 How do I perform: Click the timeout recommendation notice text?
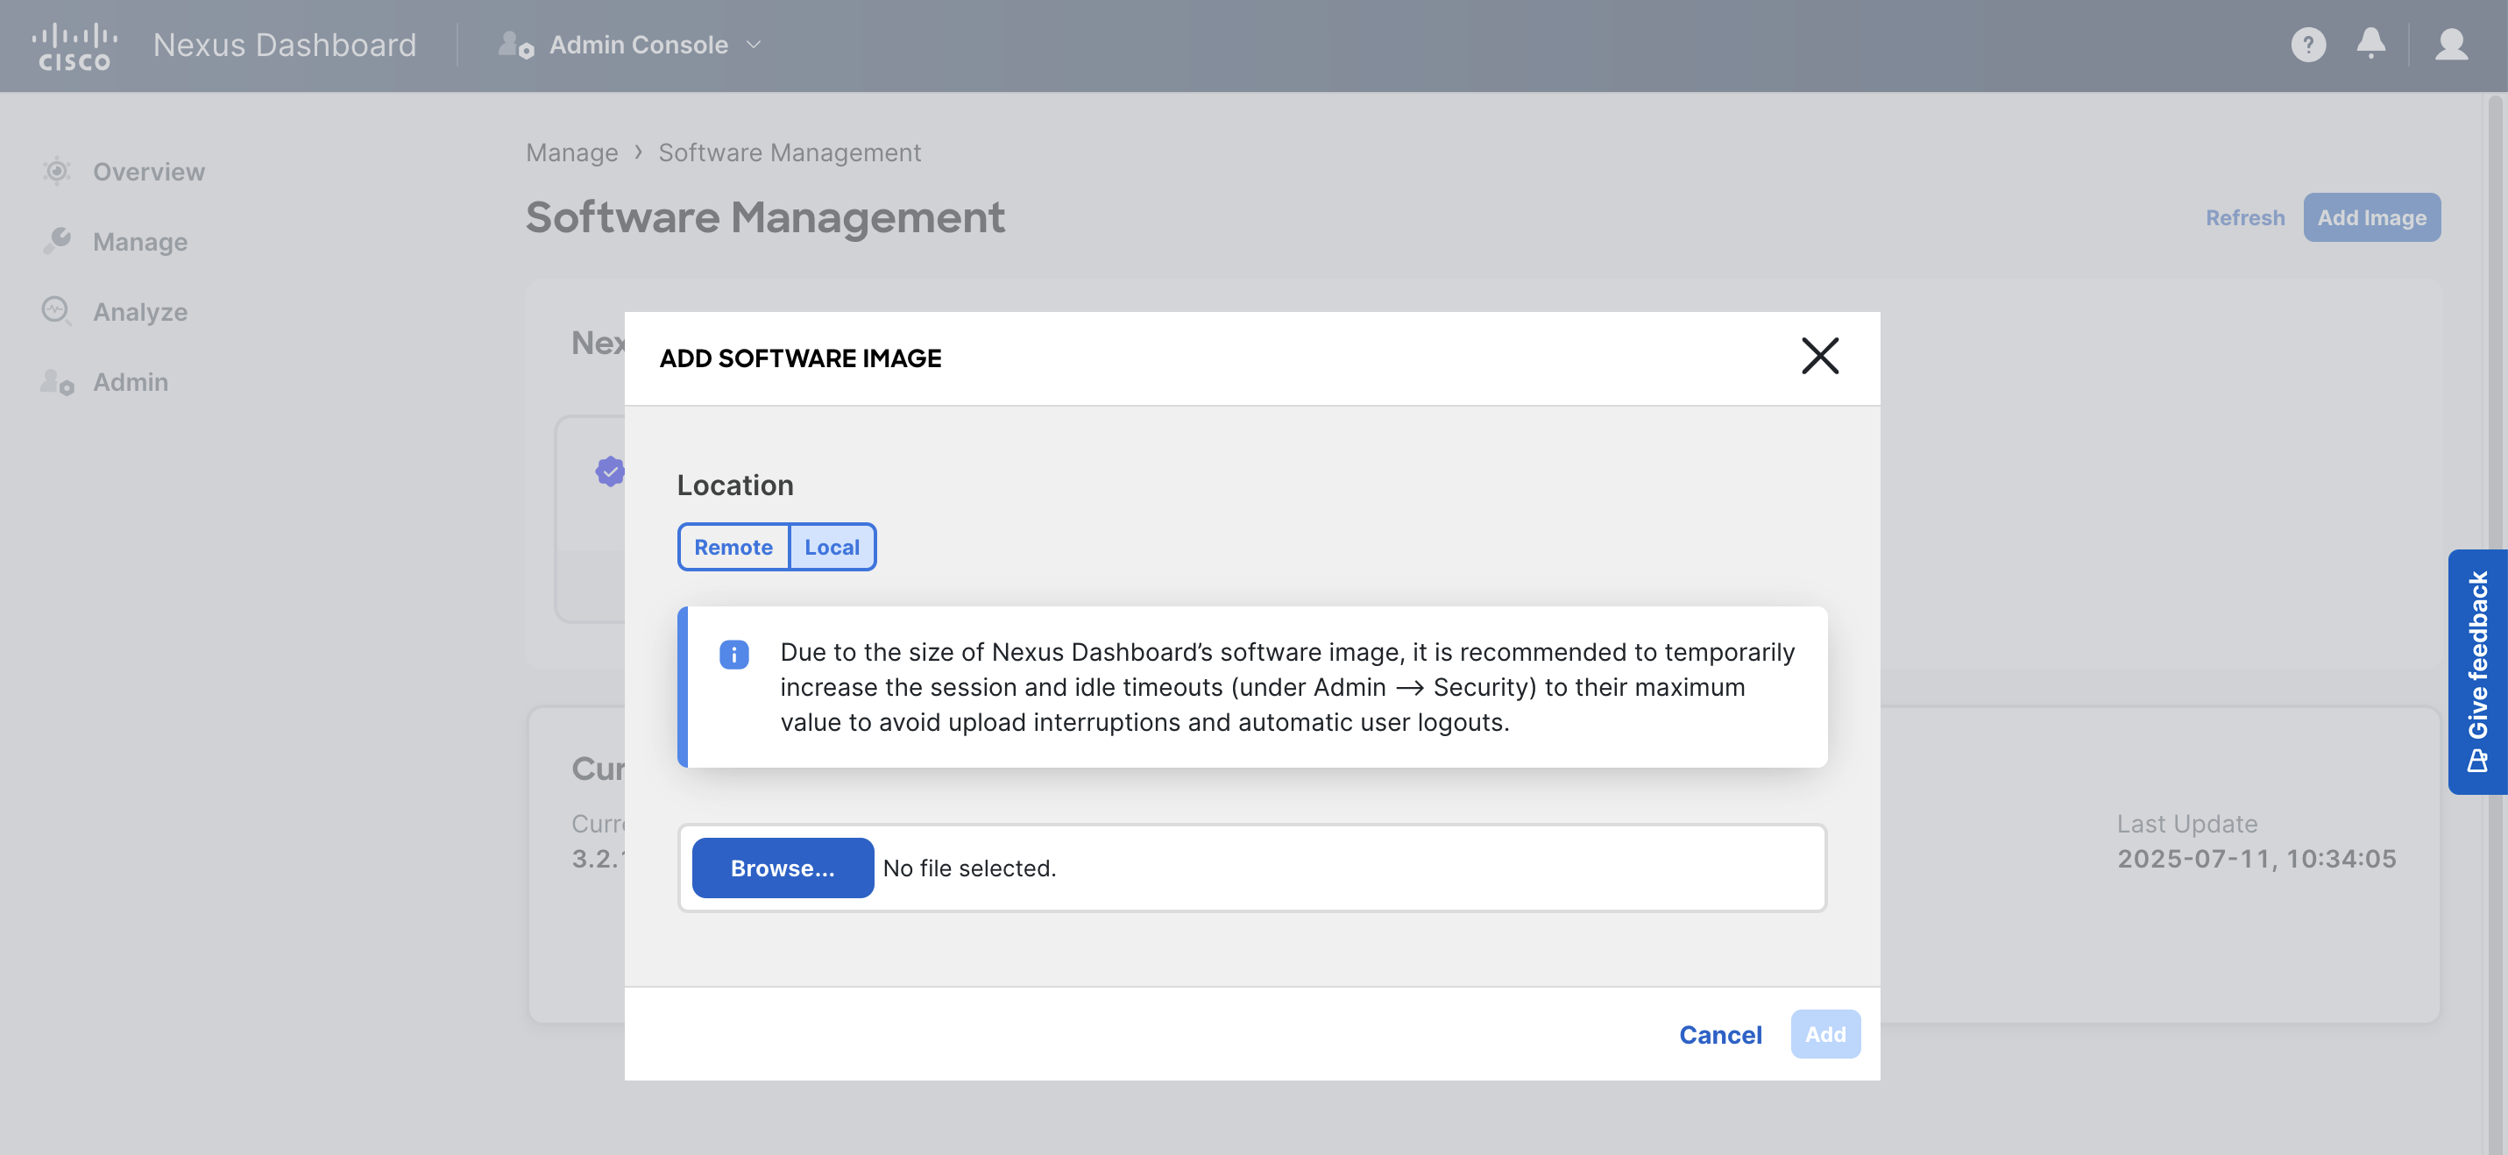[1287, 688]
